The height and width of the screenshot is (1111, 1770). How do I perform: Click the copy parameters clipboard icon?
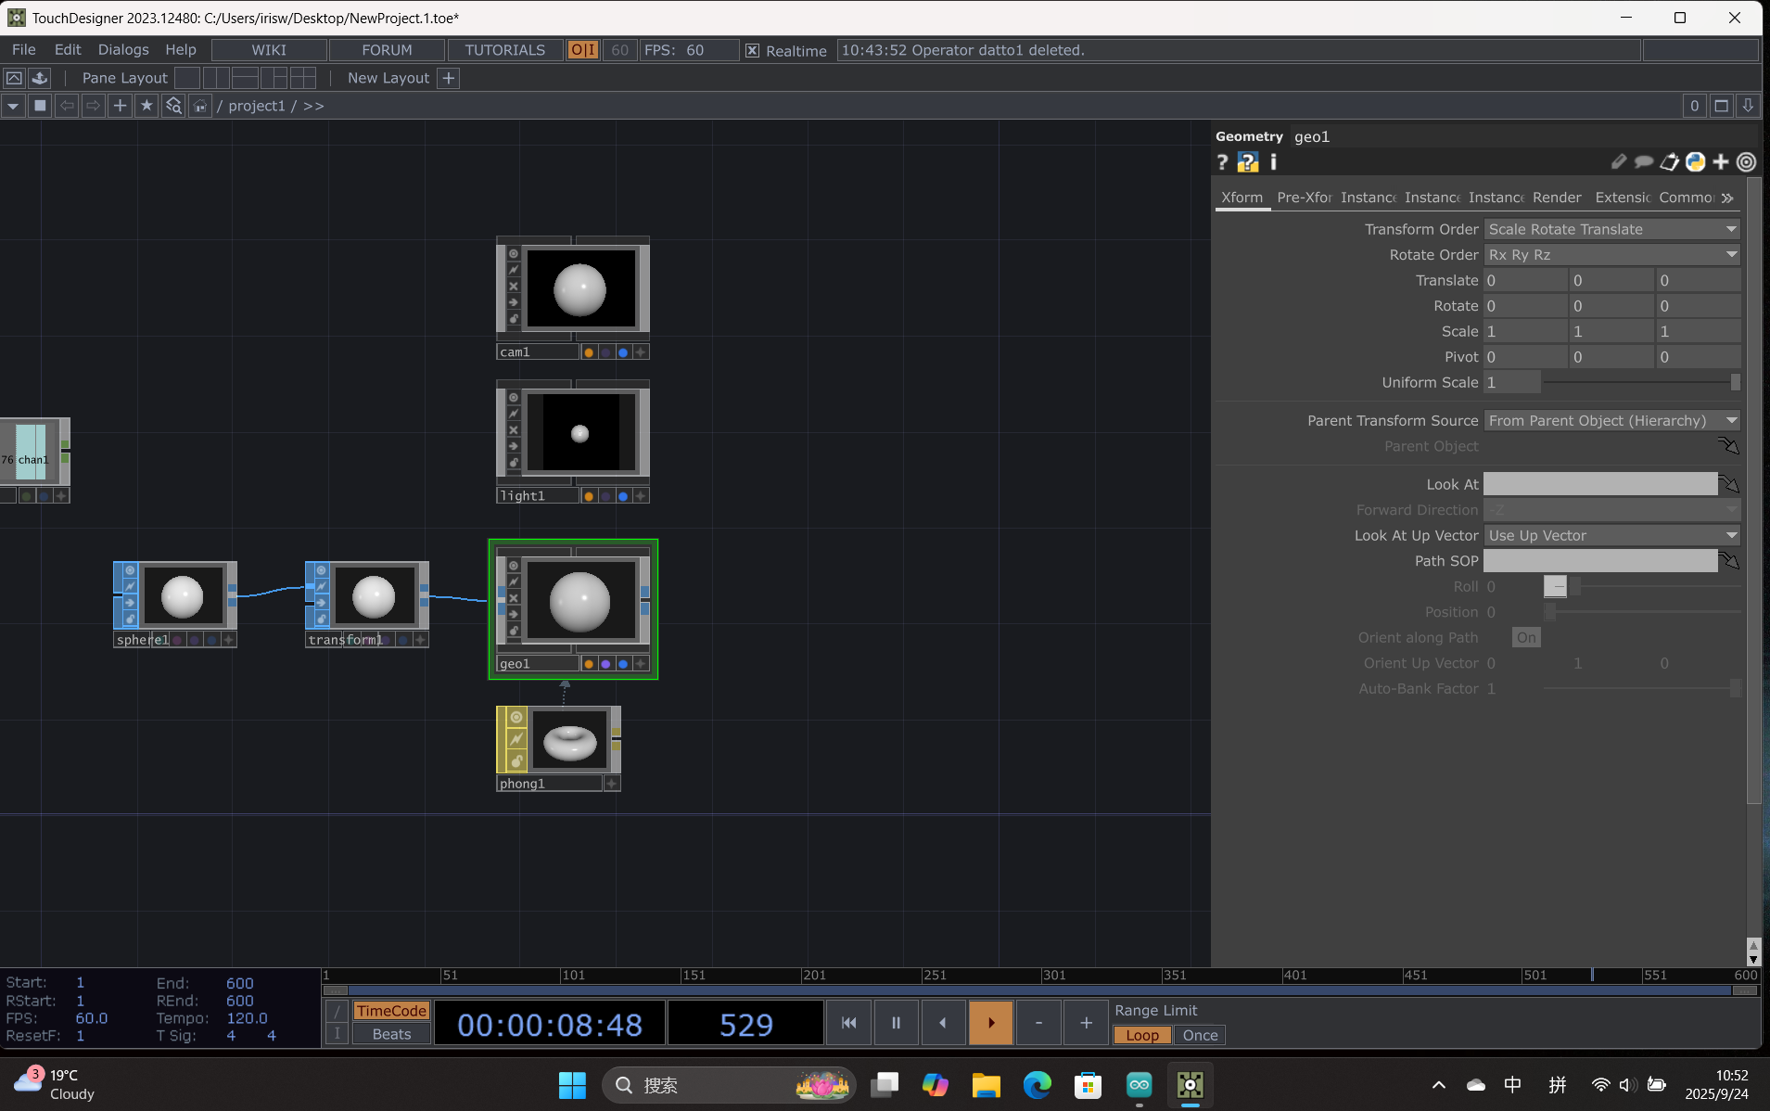click(x=1669, y=161)
